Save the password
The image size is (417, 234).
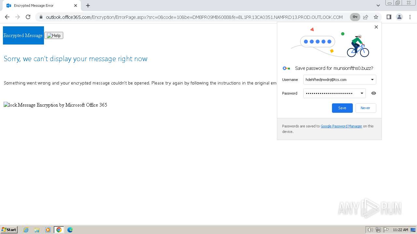point(342,108)
